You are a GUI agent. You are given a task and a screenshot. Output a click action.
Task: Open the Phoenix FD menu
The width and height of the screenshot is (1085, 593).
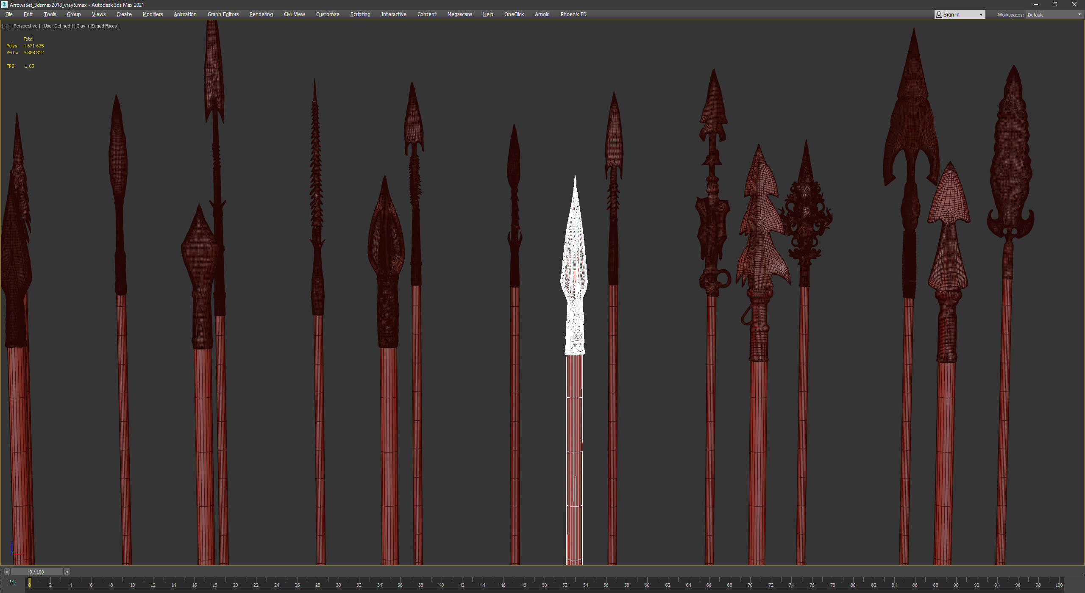(x=573, y=14)
